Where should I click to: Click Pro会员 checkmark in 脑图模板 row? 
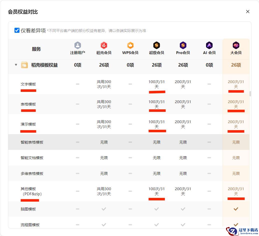click(x=183, y=209)
